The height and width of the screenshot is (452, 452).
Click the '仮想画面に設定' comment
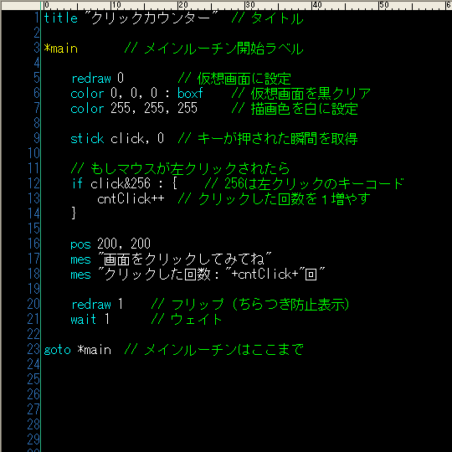point(244,79)
